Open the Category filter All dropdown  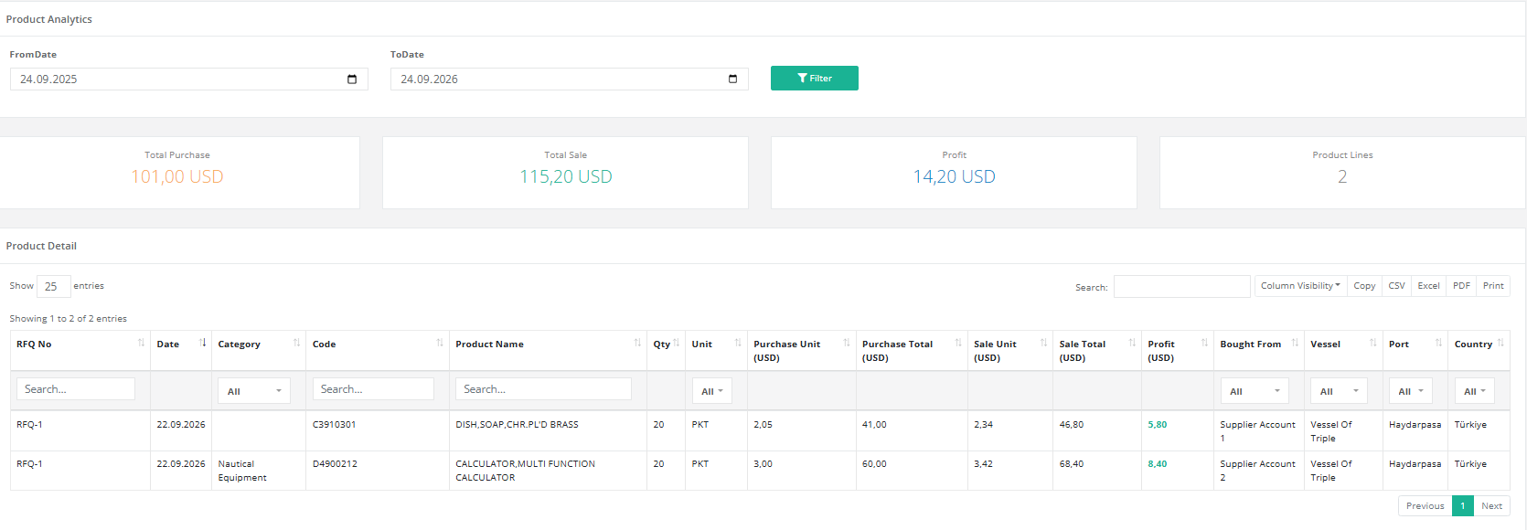pos(253,391)
